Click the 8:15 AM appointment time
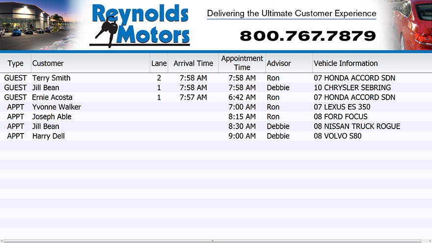The image size is (432, 243). click(242, 116)
